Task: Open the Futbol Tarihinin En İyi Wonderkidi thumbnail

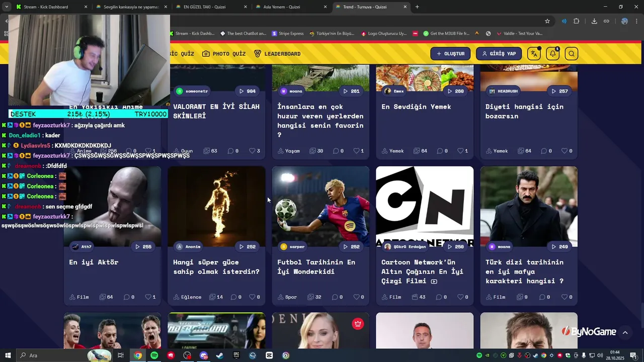Action: pos(320,207)
